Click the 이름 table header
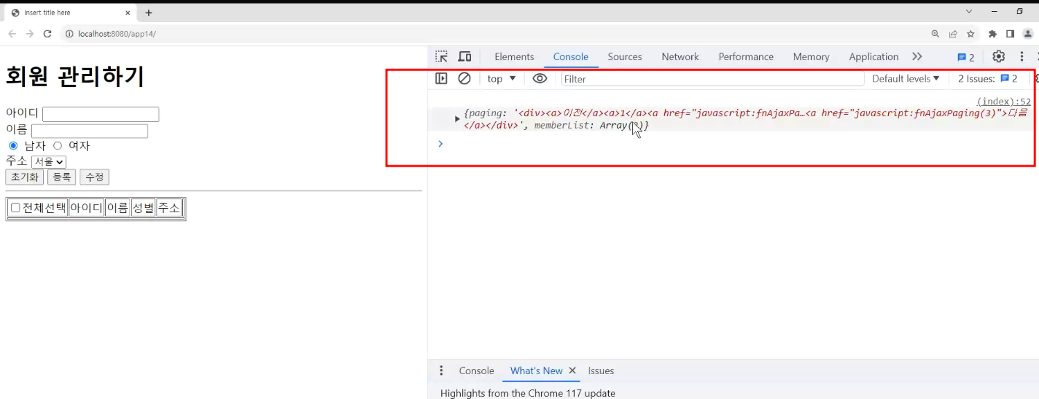This screenshot has height=399, width=1039. [x=118, y=207]
